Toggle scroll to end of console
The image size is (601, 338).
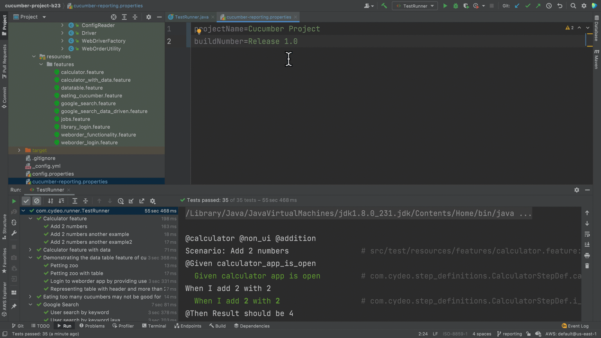pos(587,245)
